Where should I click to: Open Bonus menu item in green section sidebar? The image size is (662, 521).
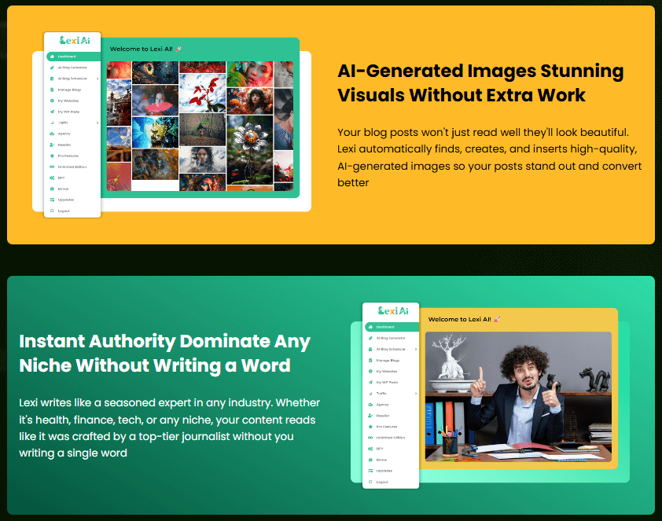pyautogui.click(x=381, y=460)
